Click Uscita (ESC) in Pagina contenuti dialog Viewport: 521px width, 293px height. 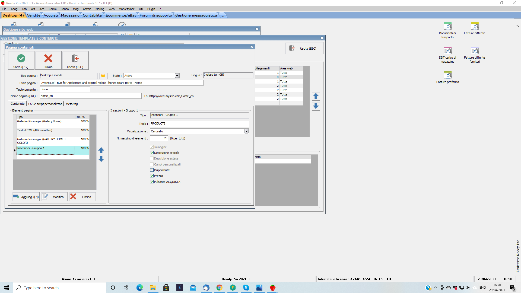click(x=75, y=60)
